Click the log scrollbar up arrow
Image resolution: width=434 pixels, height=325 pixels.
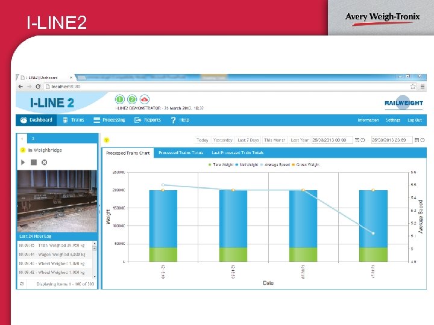pos(95,243)
